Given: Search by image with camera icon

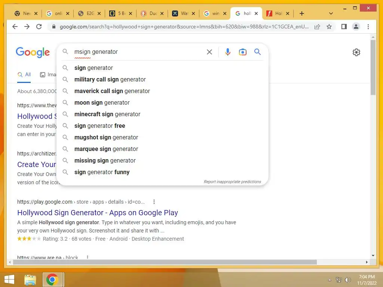Looking at the screenshot, I should 242,52.
